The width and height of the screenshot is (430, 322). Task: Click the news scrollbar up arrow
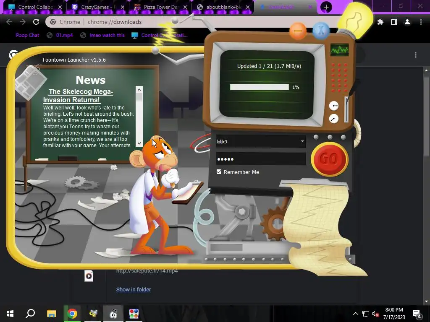pos(139,90)
